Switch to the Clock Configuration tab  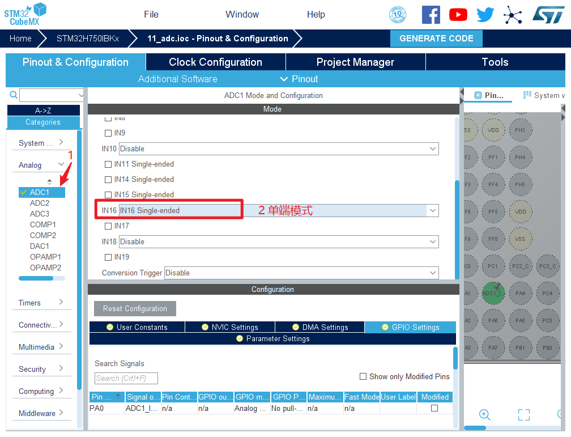point(215,62)
